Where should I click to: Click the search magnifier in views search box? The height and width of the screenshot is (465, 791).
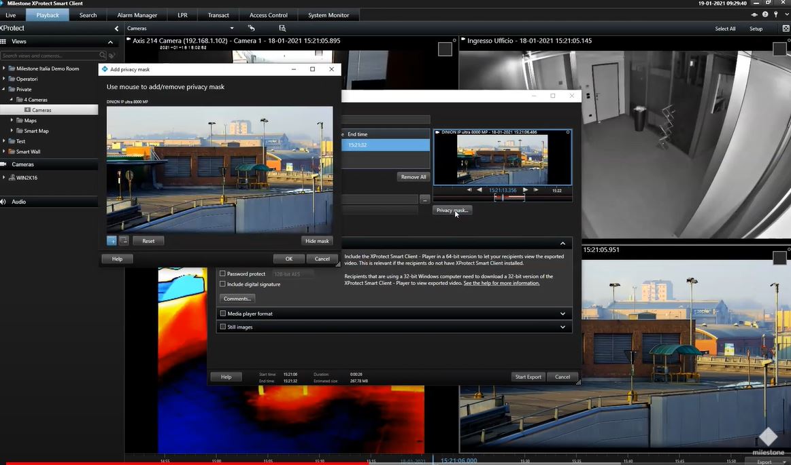click(x=103, y=56)
